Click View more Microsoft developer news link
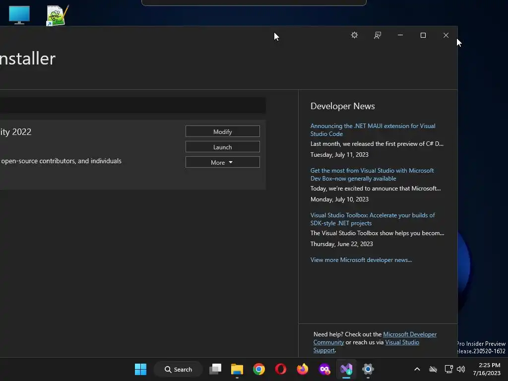508x381 pixels. point(361,260)
